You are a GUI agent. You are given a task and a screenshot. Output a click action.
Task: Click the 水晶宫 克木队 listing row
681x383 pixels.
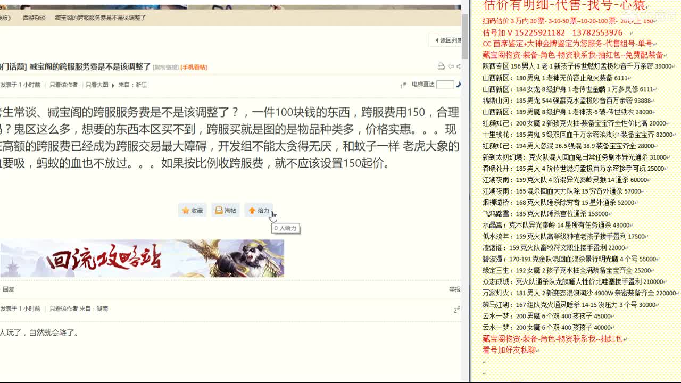(x=557, y=226)
